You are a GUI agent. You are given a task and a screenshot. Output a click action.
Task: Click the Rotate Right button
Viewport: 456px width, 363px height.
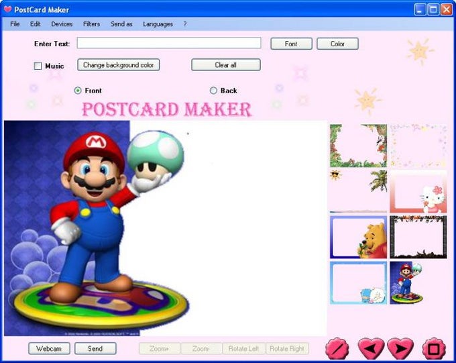pos(287,348)
